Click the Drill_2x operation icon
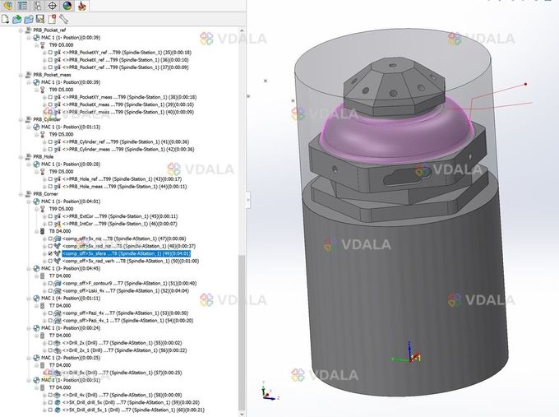The height and width of the screenshot is (417, 559). point(57,342)
